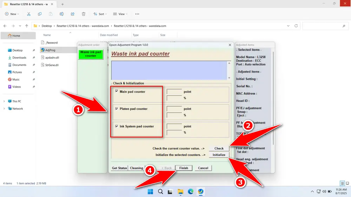Click the Delete trash icon in toolbar
This screenshot has height=197, width=351.
coord(84,14)
